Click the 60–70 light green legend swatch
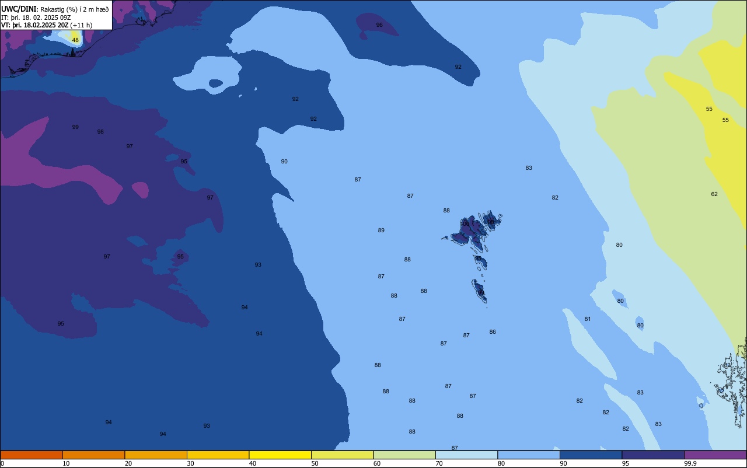Viewport: 747px width, 468px height. 404,455
